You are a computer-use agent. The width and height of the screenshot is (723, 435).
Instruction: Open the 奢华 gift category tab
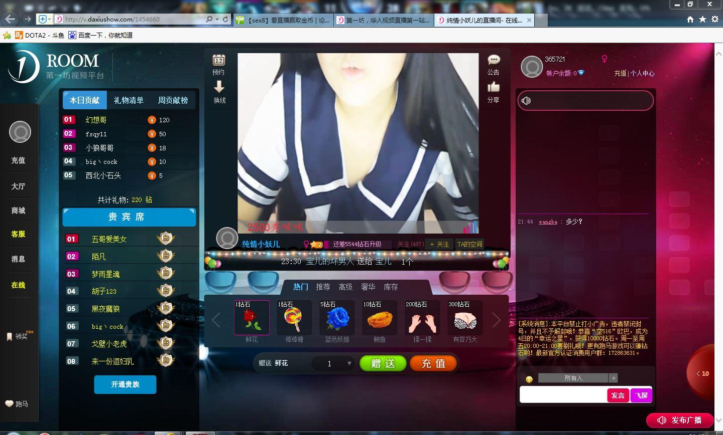pos(368,287)
